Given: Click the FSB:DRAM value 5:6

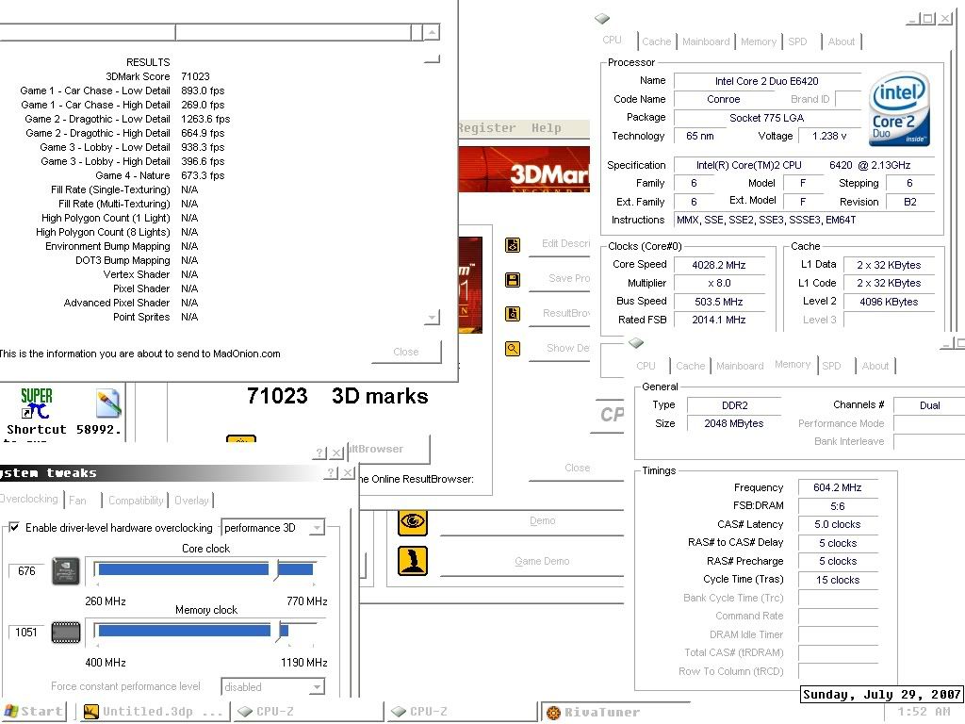Looking at the screenshot, I should point(838,506).
